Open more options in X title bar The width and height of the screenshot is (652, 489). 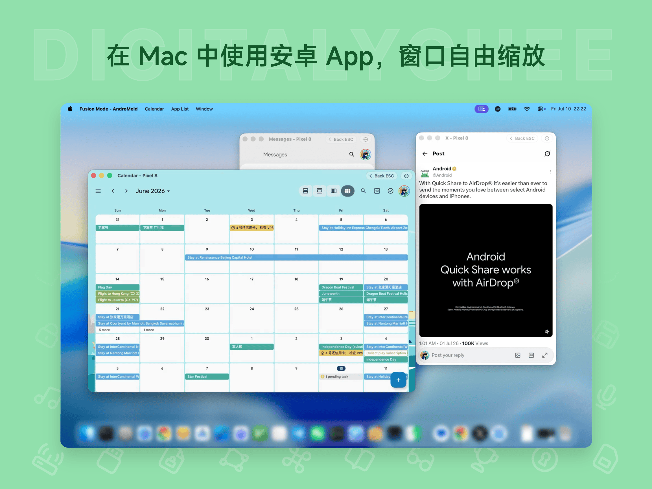tap(547, 138)
